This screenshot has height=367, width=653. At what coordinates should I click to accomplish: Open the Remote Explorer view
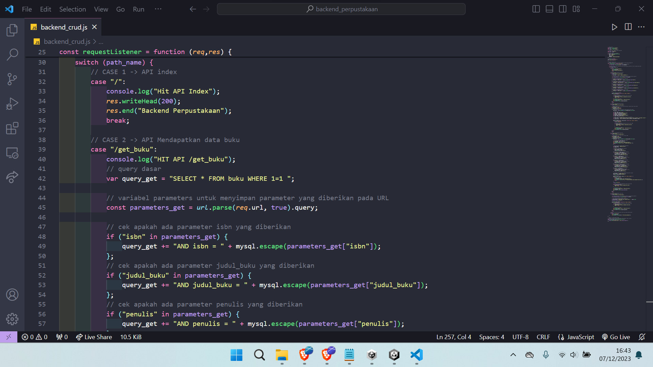(x=12, y=153)
